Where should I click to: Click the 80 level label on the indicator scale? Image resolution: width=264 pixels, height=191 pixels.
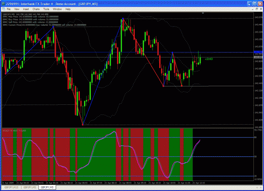256,137
